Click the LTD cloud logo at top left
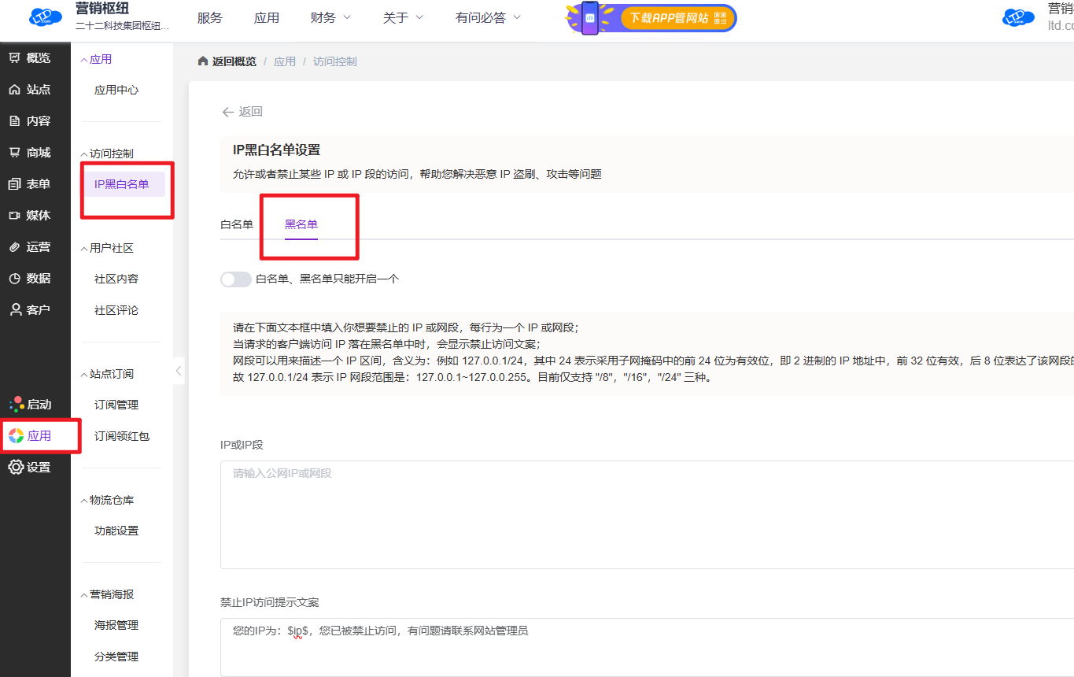The width and height of the screenshot is (1074, 677). pyautogui.click(x=46, y=17)
